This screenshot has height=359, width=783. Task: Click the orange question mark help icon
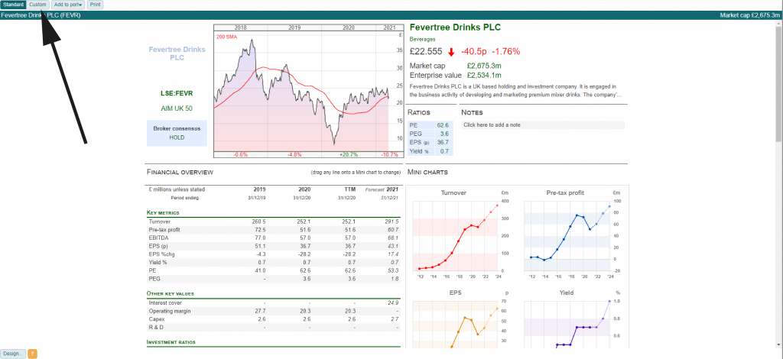32,354
